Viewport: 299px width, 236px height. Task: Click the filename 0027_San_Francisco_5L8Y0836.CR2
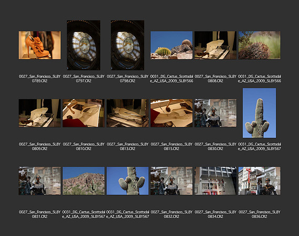[x=259, y=214]
